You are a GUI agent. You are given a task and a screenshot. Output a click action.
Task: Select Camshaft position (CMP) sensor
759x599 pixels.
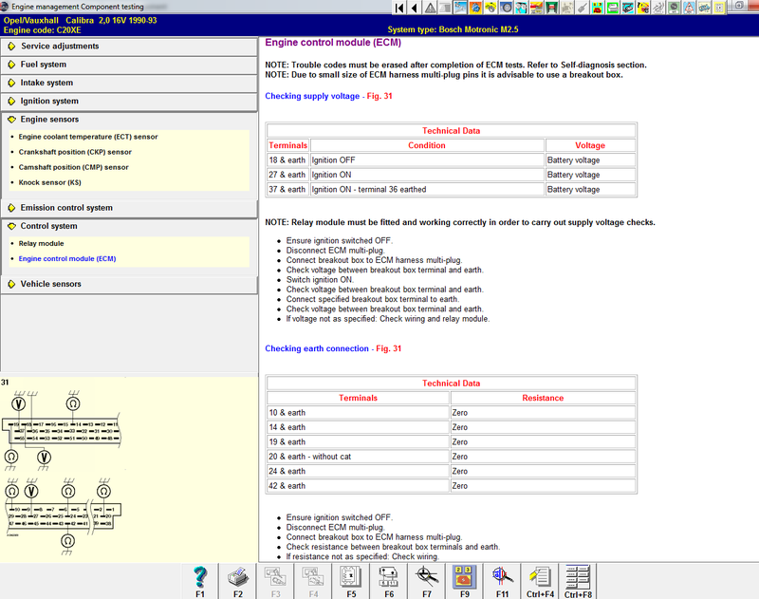(74, 167)
